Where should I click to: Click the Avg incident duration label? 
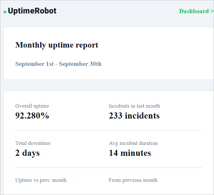click(133, 143)
